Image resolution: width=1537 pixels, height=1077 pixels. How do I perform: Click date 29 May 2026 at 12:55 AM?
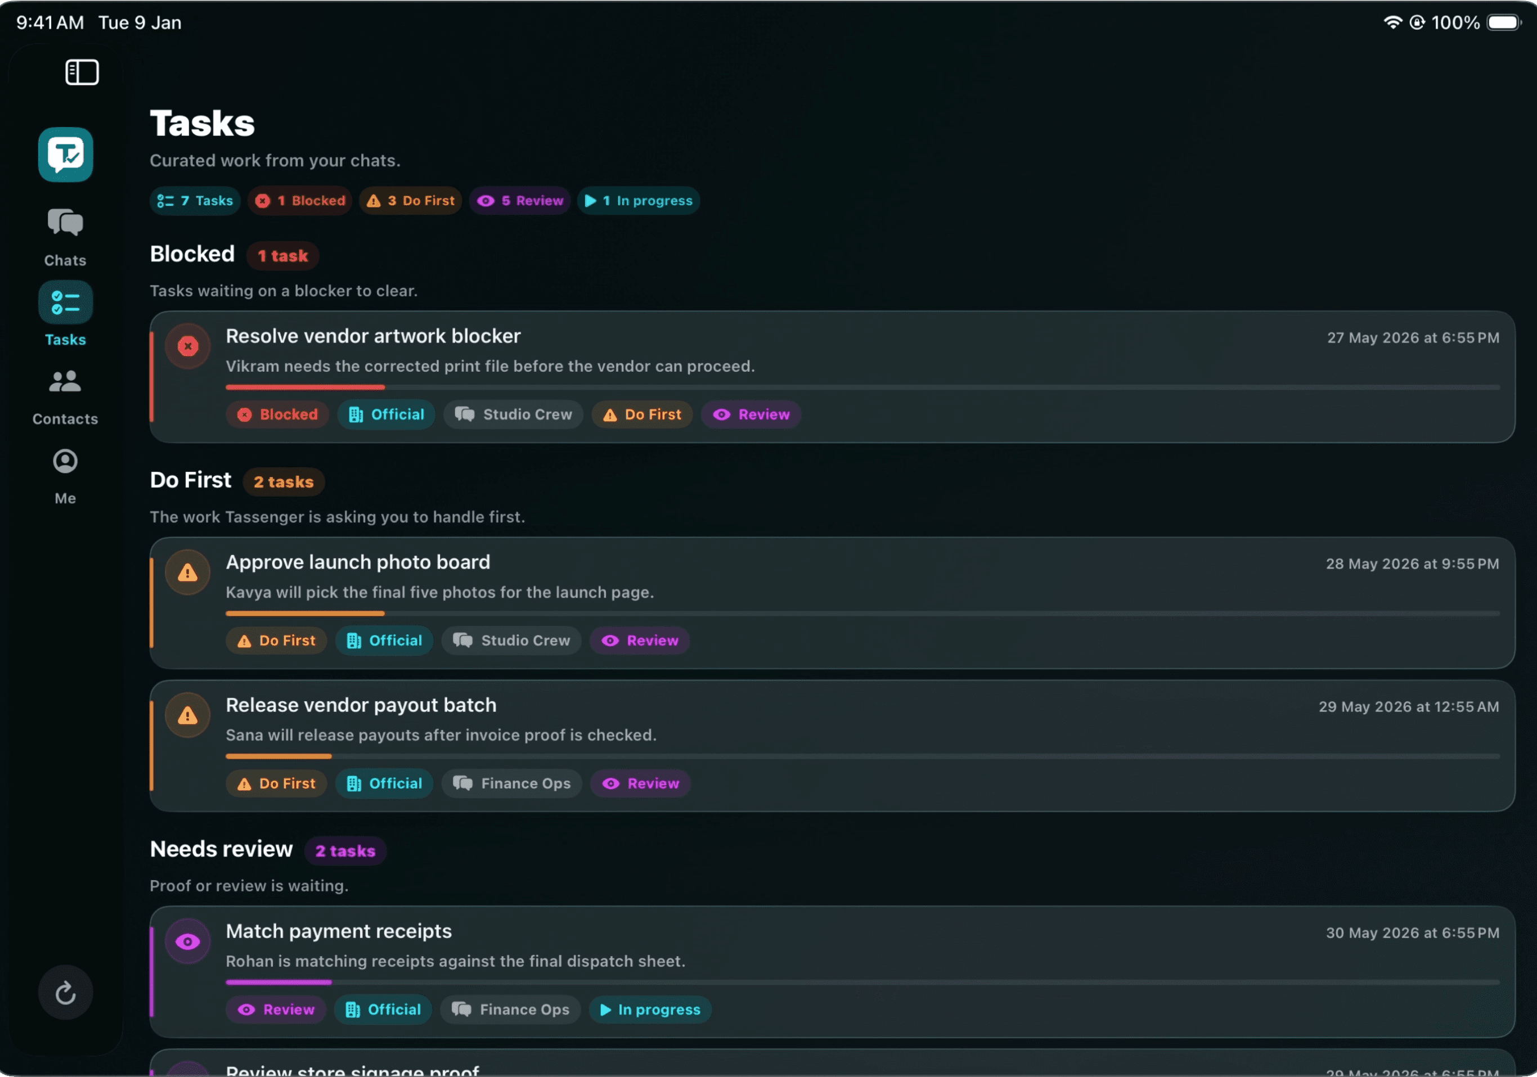pyautogui.click(x=1409, y=708)
